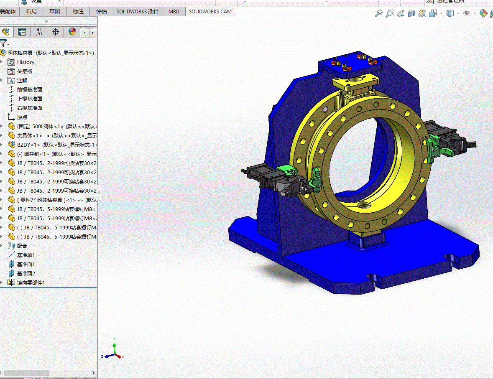Click Previous View icon
The image size is (493, 379).
(401, 13)
